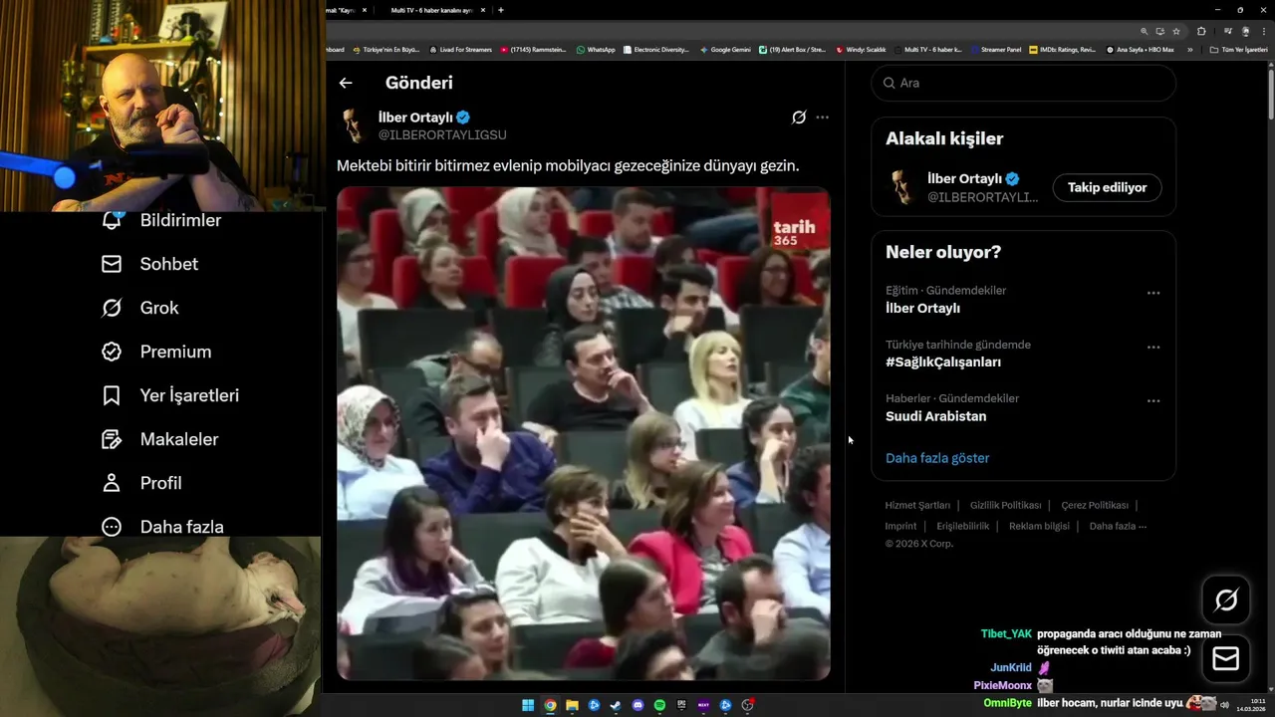This screenshot has width=1275, height=717.
Task: Close the Multi TV browser tab
Action: pos(483,10)
